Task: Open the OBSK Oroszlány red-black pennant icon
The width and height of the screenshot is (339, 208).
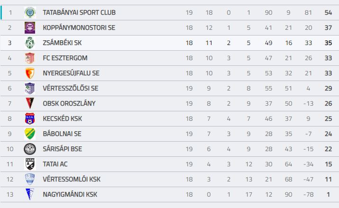Action: (30, 103)
